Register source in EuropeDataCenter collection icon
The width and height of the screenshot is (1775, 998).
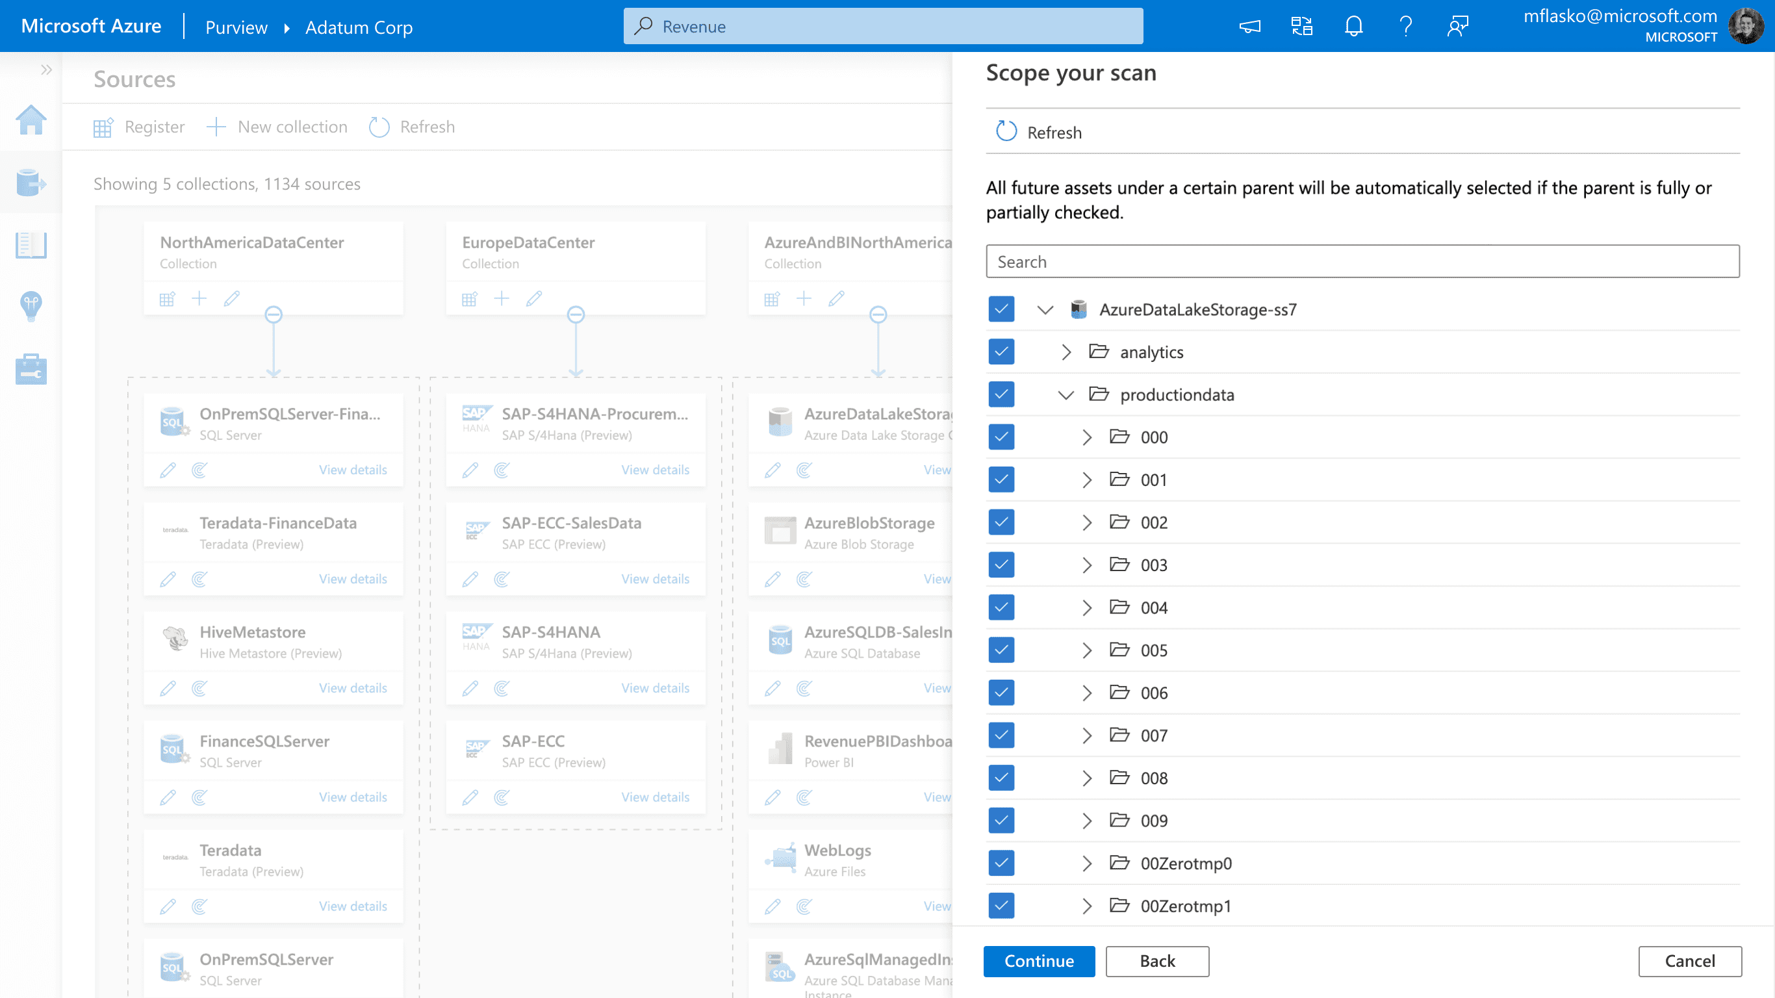click(x=469, y=298)
